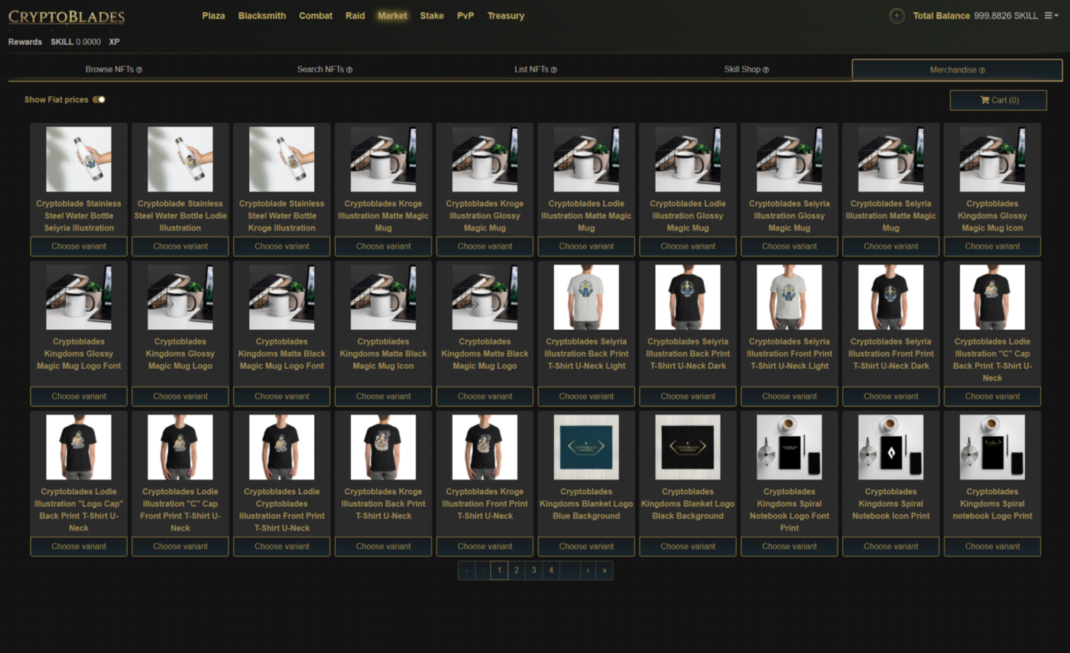Click the plus icon beside Total Balance
Viewport: 1070px width, 653px height.
coord(897,15)
